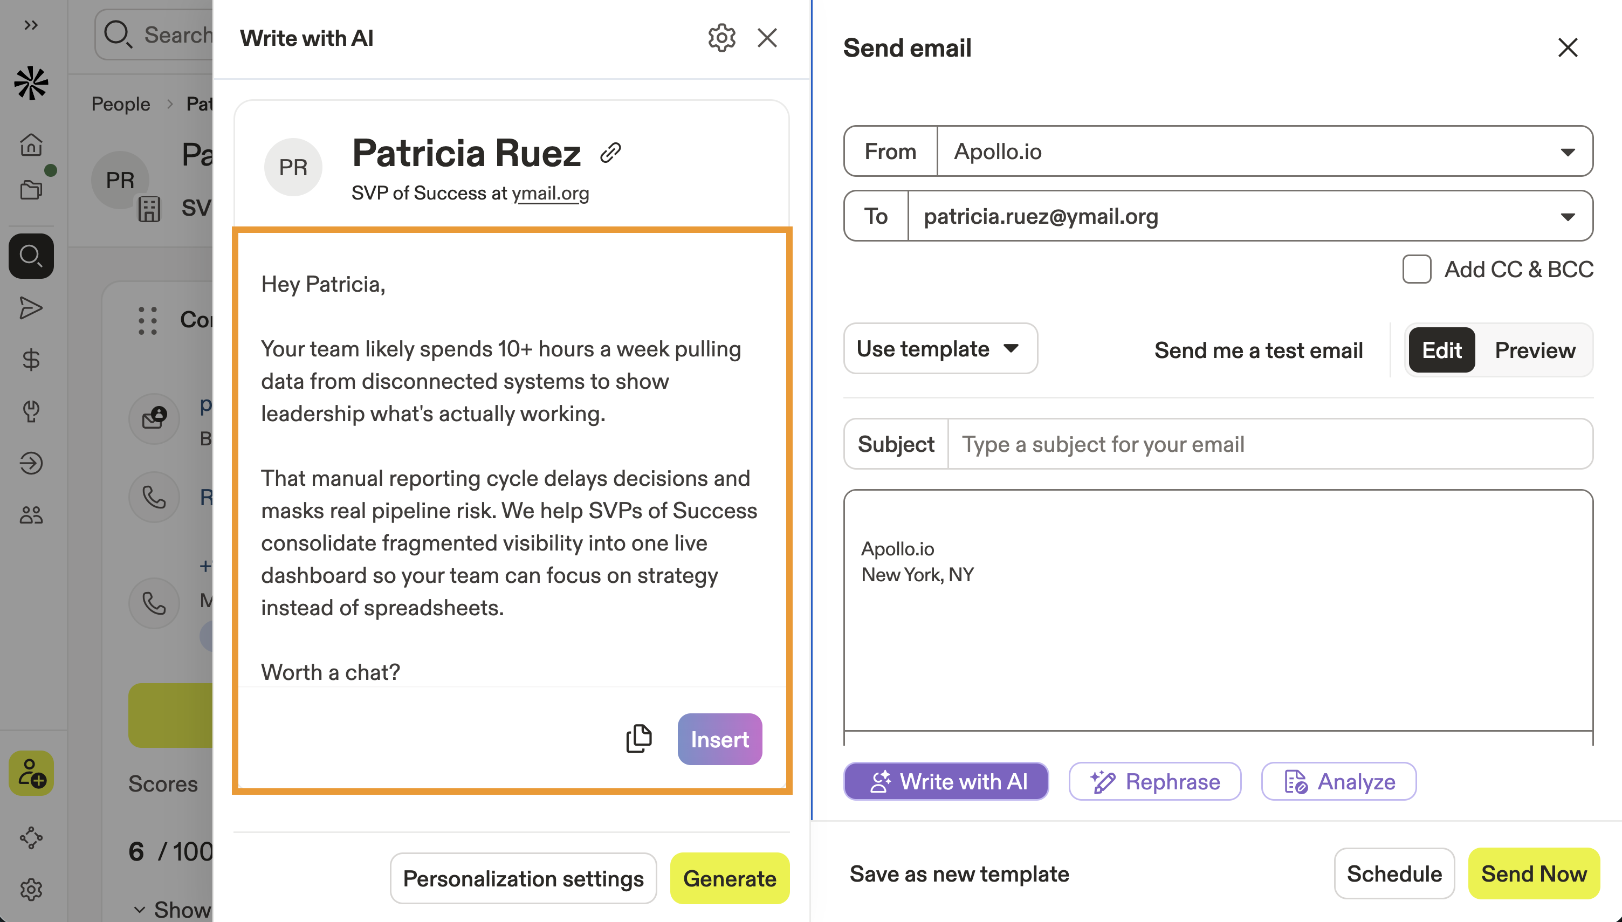Open Personalization settings
This screenshot has width=1622, height=922.
pos(523,878)
